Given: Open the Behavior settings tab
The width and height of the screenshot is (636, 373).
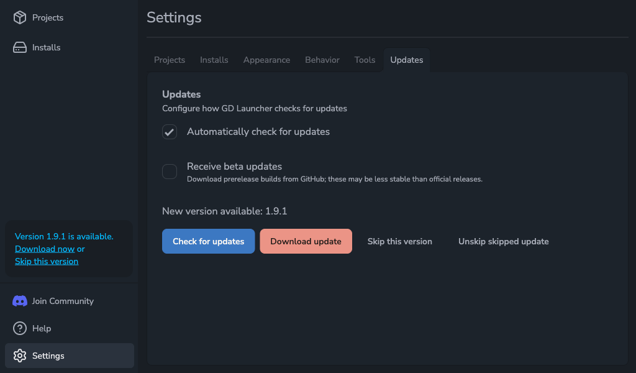Looking at the screenshot, I should pos(322,60).
